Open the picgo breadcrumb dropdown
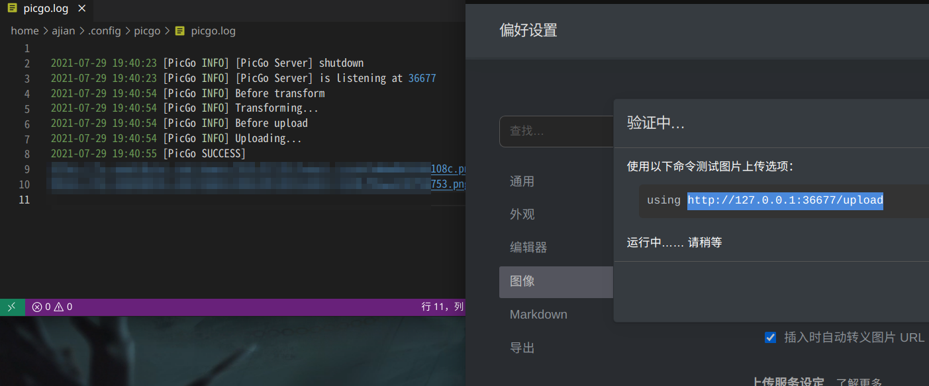The image size is (929, 386). coord(147,30)
